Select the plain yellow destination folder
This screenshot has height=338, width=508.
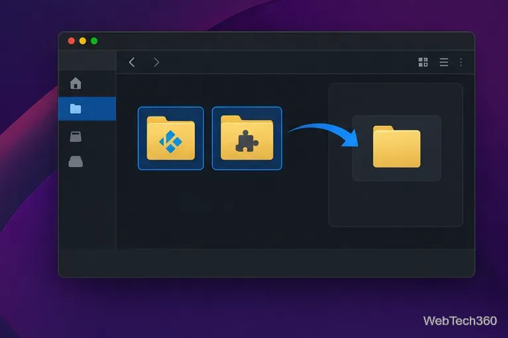[x=397, y=148]
